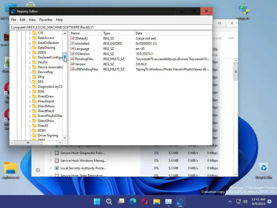Screen dimensions: 277x208
Task: Open the Recycle Bin desktop icon
Action: point(263,171)
